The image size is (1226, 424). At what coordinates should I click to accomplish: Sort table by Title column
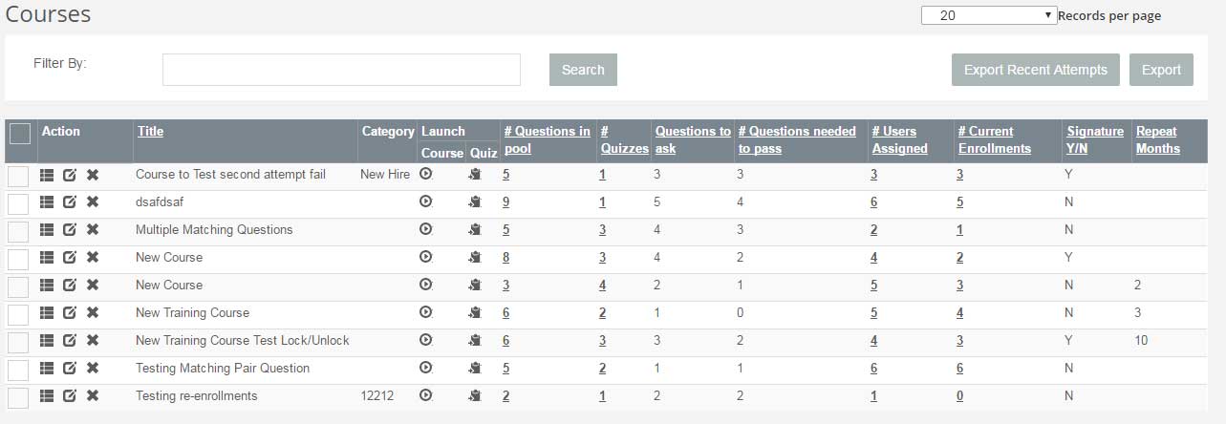tap(150, 132)
